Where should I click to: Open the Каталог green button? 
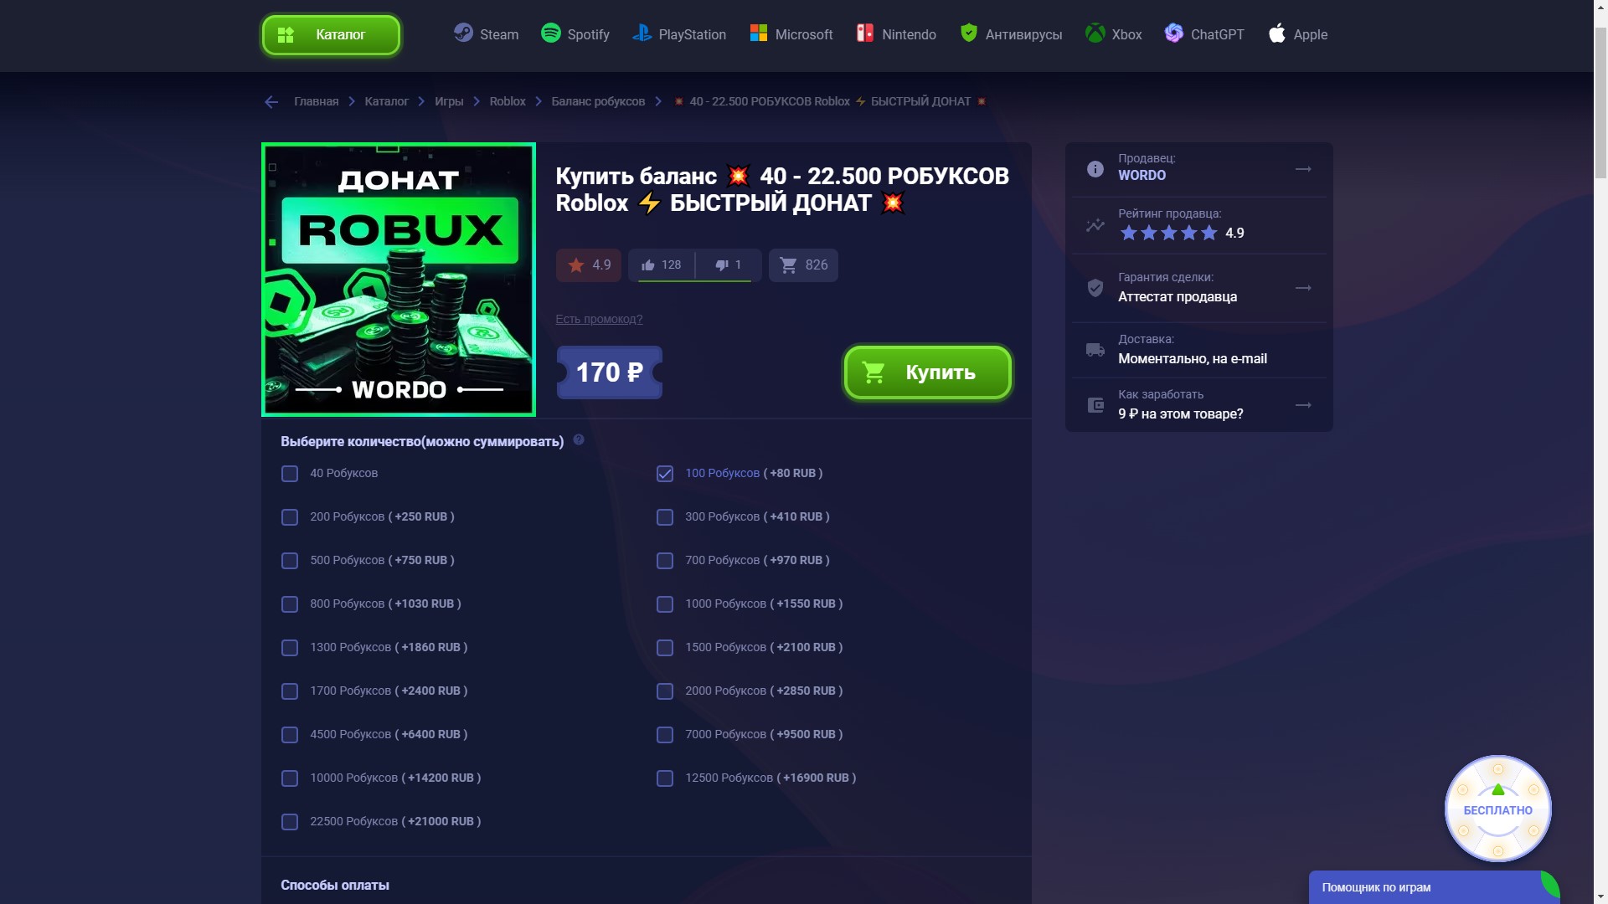tap(331, 35)
